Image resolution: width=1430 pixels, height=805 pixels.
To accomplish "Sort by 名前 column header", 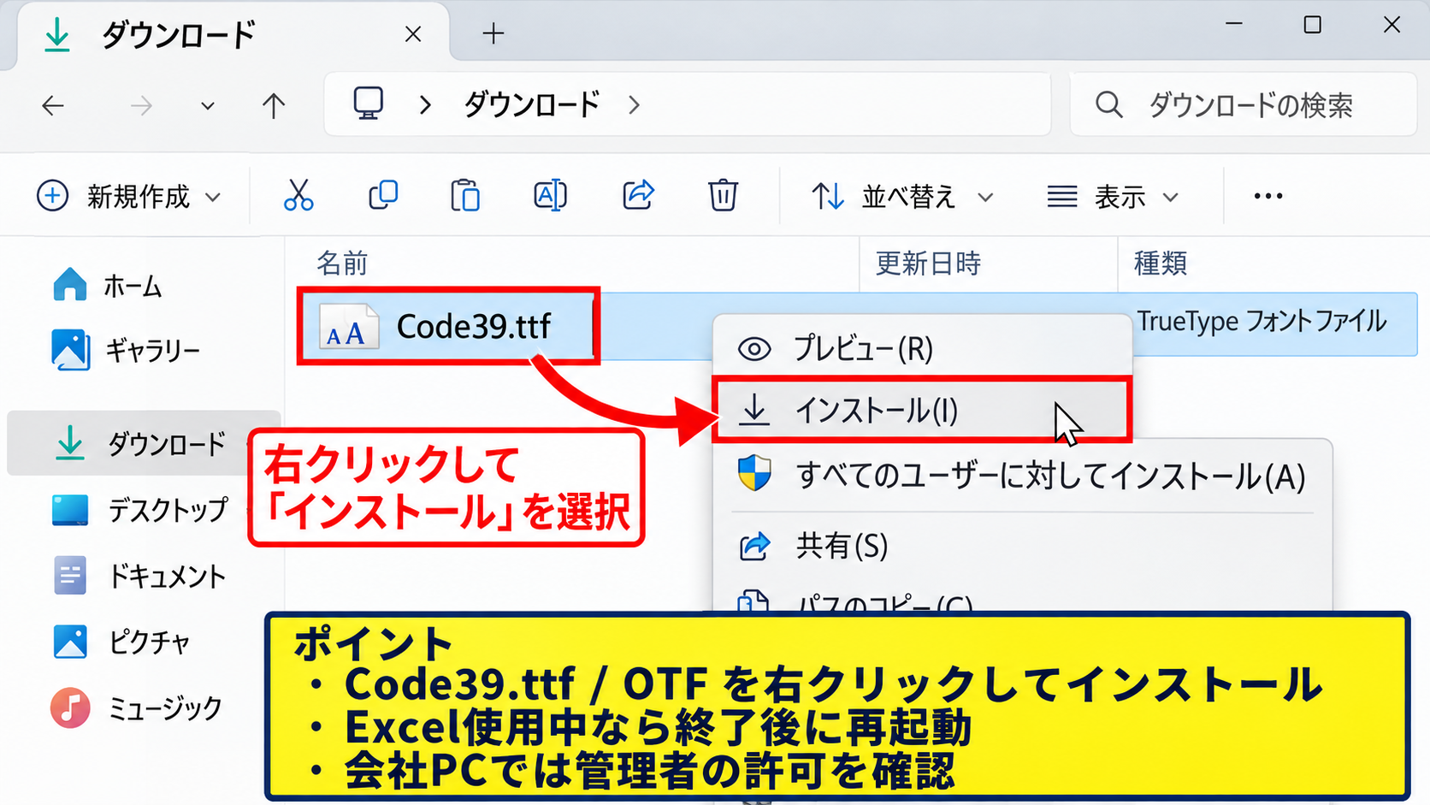I will [342, 263].
